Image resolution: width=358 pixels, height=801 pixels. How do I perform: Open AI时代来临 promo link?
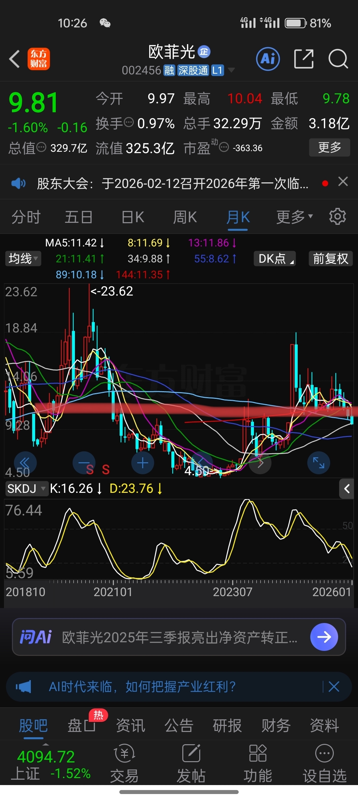point(142,686)
